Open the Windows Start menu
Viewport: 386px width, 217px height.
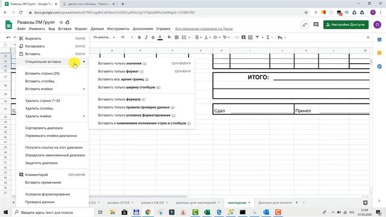(x=5, y=212)
